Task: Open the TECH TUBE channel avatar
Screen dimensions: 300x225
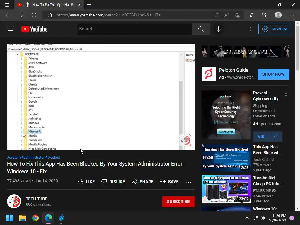Action: pyautogui.click(x=14, y=201)
